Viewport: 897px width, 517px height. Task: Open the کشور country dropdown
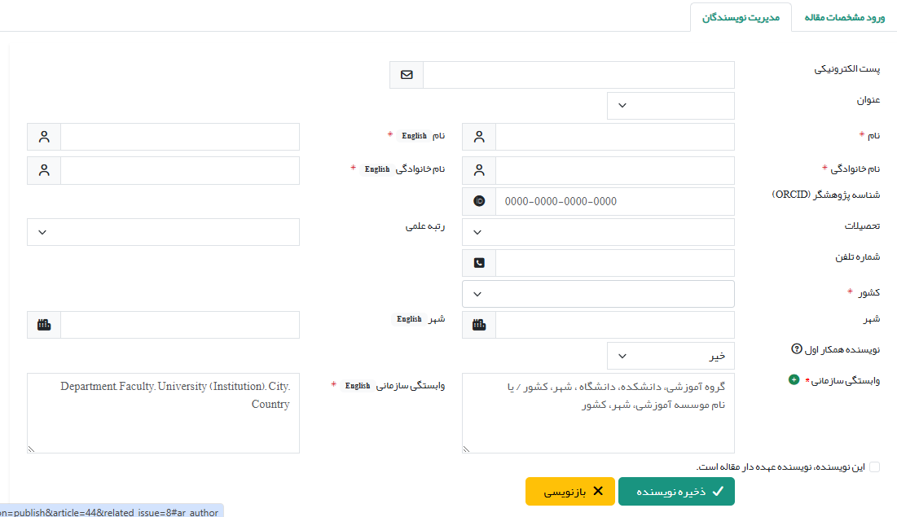tap(598, 294)
